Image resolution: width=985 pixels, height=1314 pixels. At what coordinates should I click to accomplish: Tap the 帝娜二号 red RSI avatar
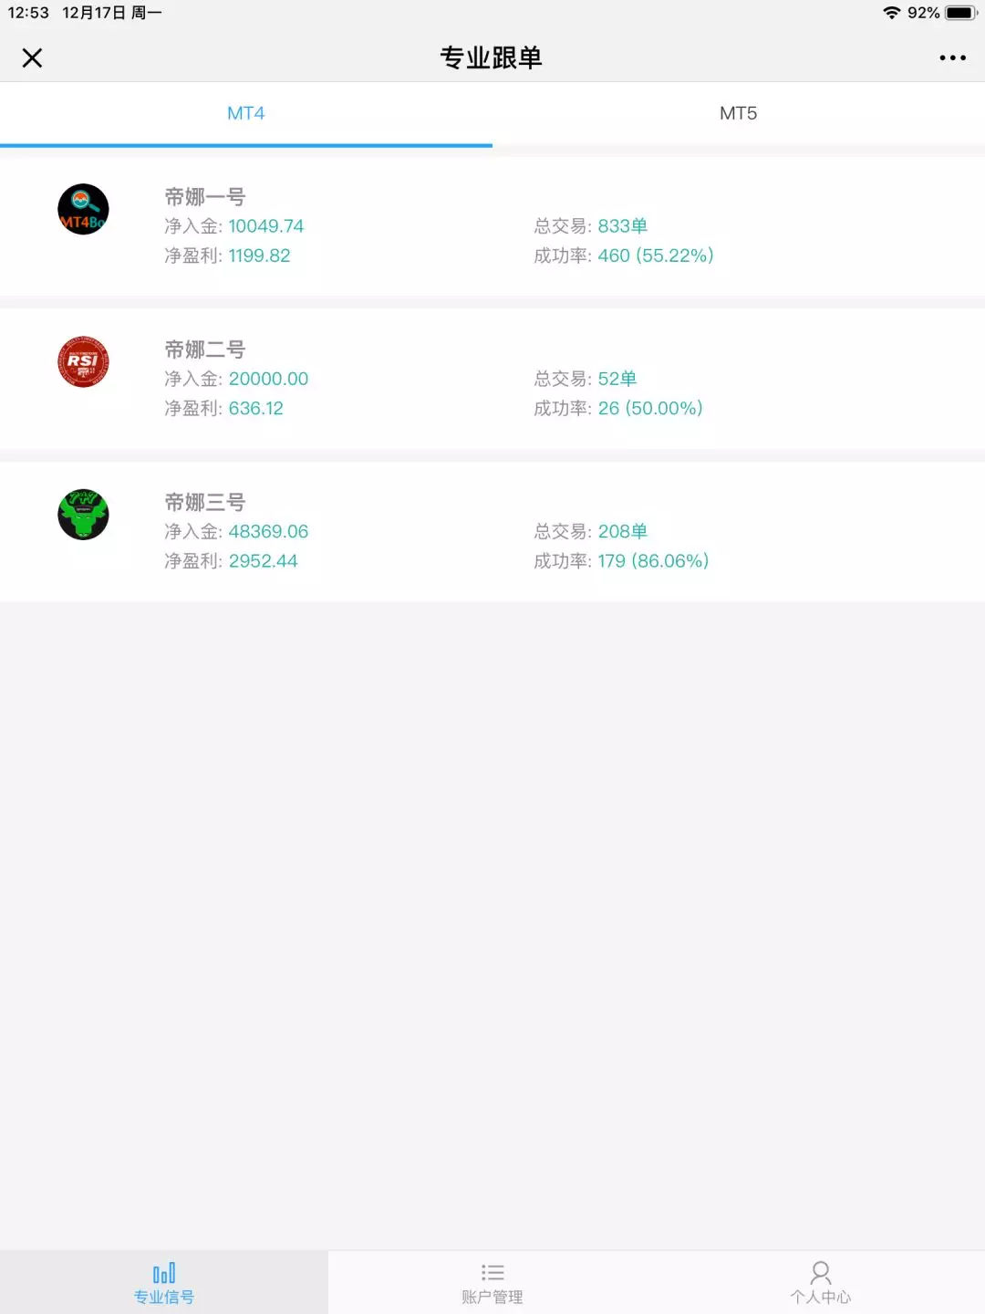(x=83, y=362)
